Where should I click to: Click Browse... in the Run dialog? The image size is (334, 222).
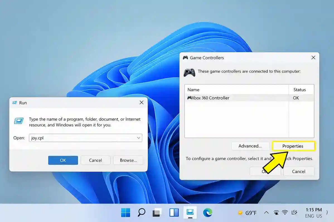pyautogui.click(x=128, y=160)
